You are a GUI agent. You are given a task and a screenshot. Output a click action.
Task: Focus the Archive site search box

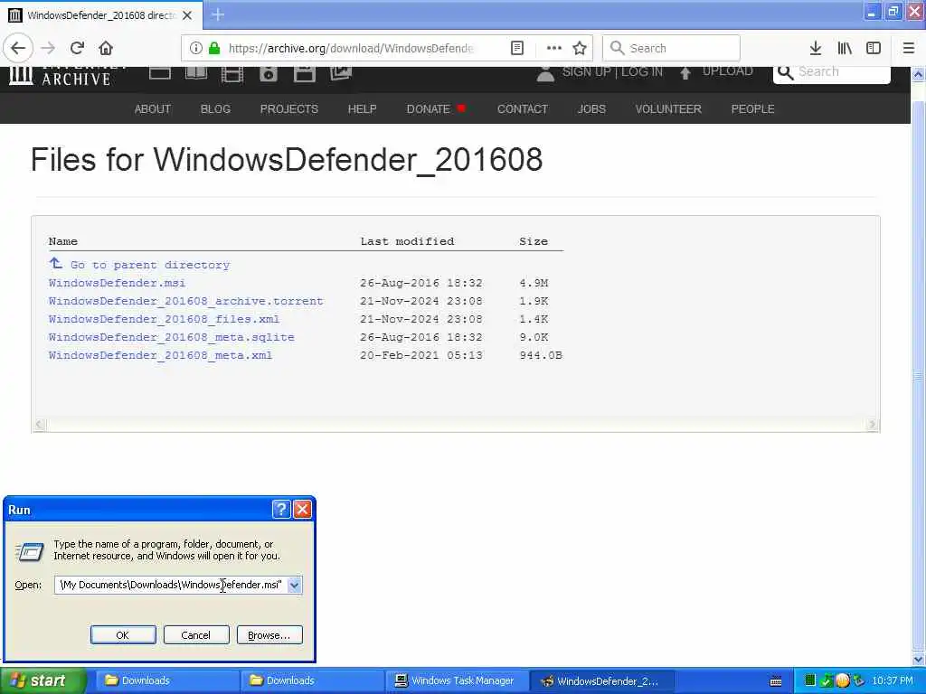tap(831, 74)
